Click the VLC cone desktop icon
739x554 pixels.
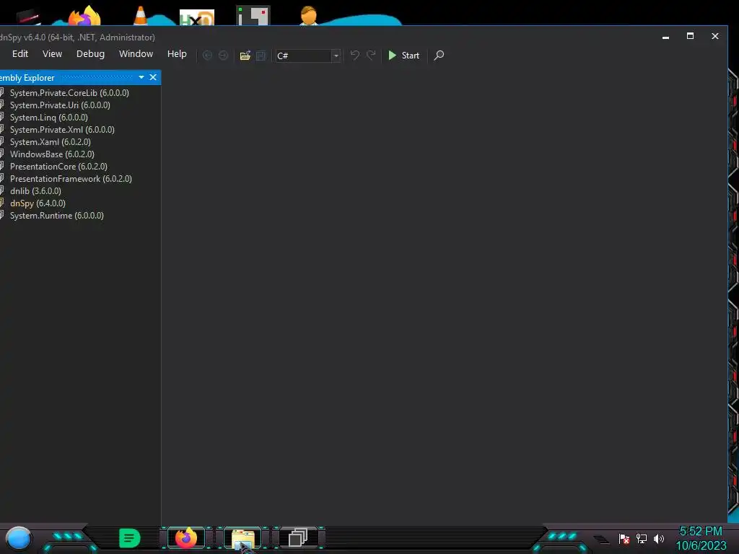[141, 16]
